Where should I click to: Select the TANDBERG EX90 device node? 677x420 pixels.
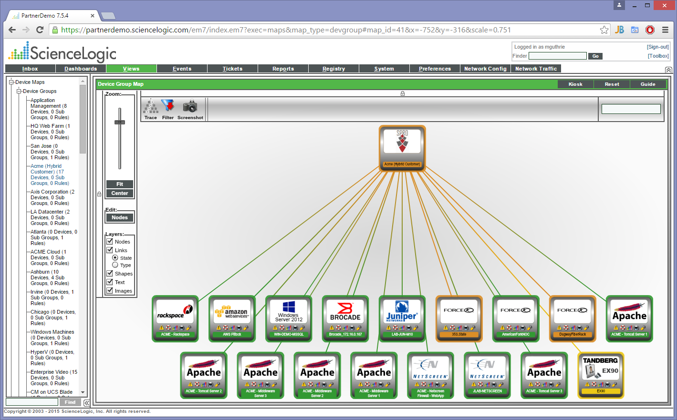point(601,375)
